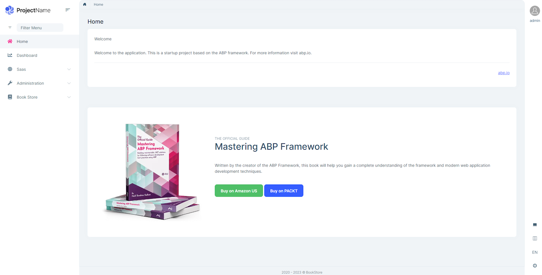This screenshot has height=275, width=542.
Task: Follow the abp.io link
Action: 504,73
